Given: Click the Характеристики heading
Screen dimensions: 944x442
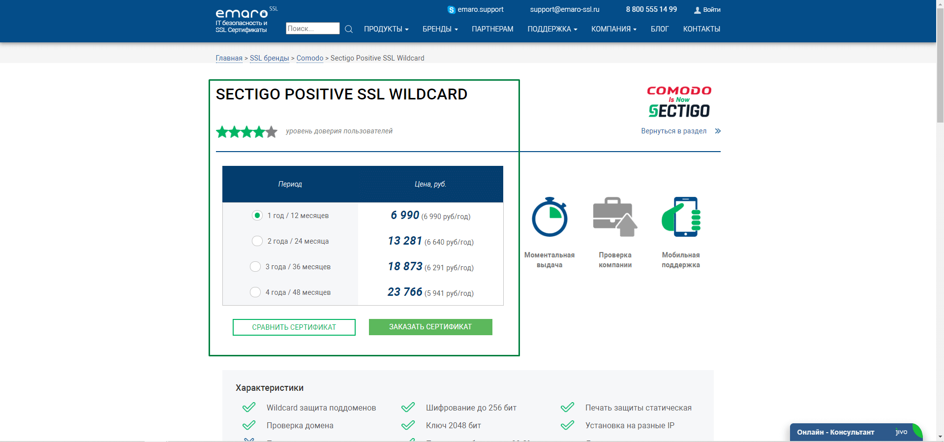Looking at the screenshot, I should [270, 388].
